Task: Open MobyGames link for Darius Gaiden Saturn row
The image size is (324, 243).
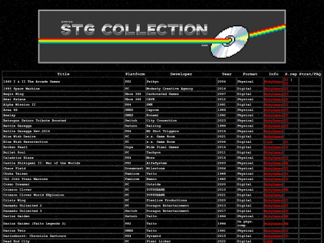Action: pyautogui.click(x=274, y=217)
